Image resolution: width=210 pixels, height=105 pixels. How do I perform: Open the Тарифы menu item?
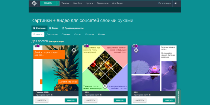65,3
